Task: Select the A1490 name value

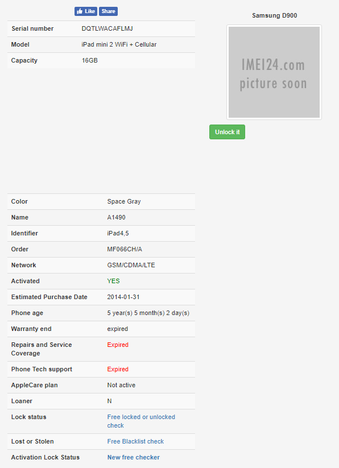Action: pos(117,217)
